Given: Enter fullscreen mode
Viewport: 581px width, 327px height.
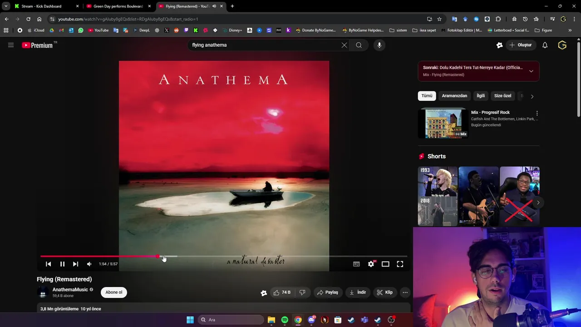Looking at the screenshot, I should [400, 264].
